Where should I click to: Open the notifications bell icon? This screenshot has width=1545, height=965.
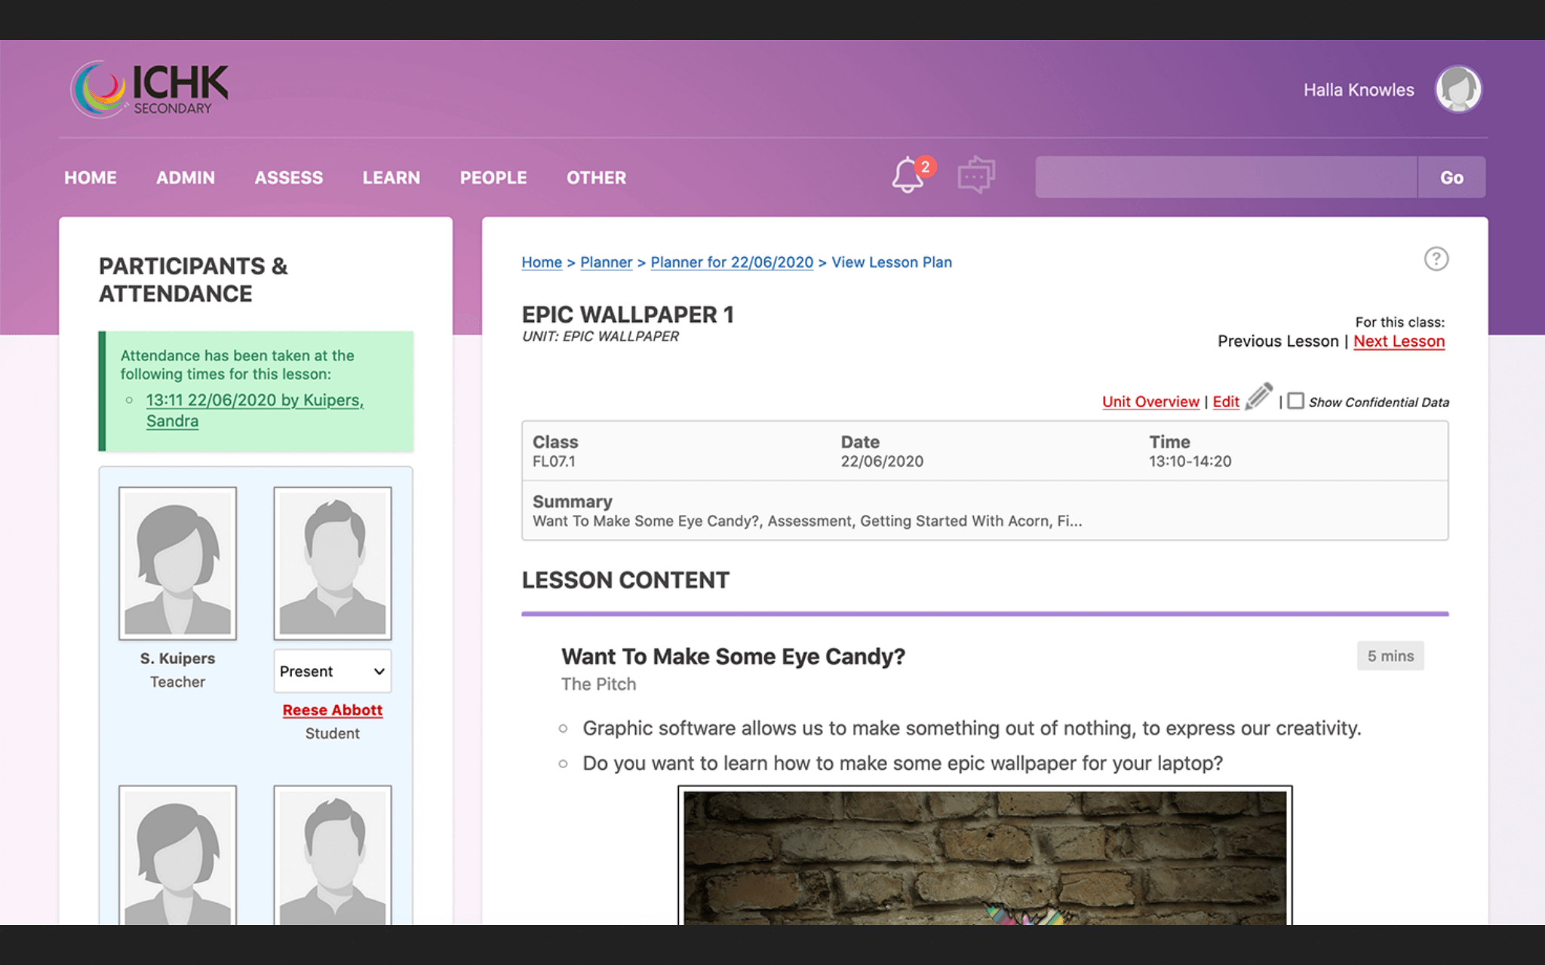pos(908,176)
